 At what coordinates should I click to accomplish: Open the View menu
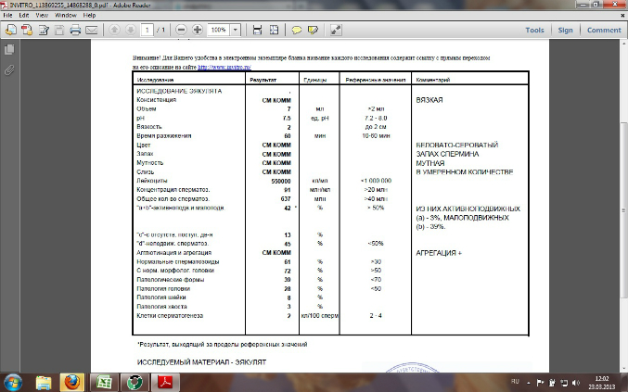click(x=44, y=17)
